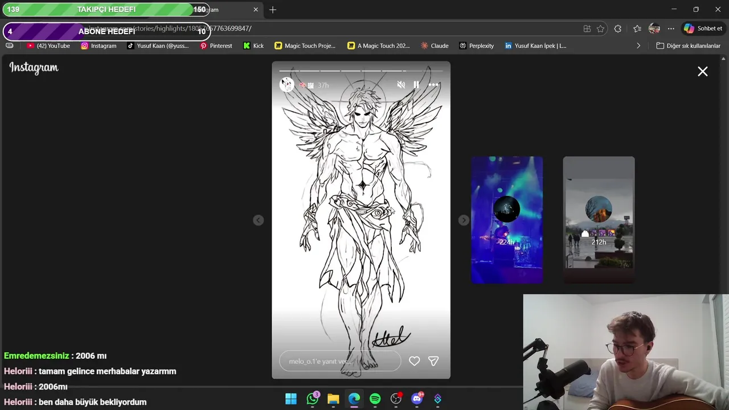The height and width of the screenshot is (410, 729).
Task: Advance to the next story arrow
Action: [464, 220]
